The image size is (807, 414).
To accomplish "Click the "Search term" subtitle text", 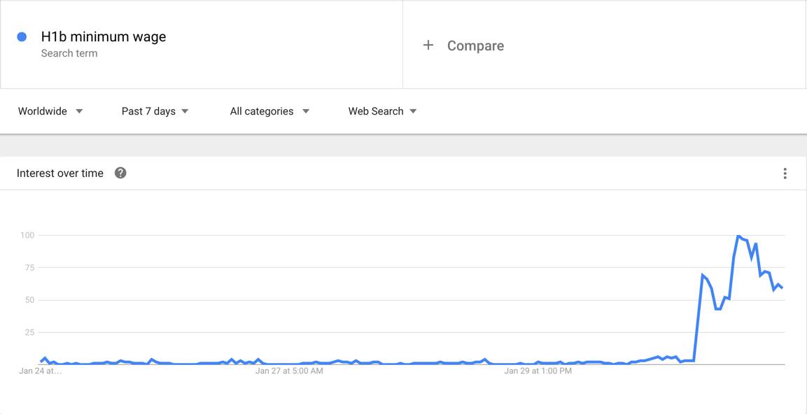I will pyautogui.click(x=69, y=53).
